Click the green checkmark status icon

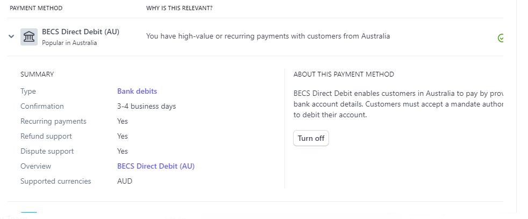click(501, 38)
